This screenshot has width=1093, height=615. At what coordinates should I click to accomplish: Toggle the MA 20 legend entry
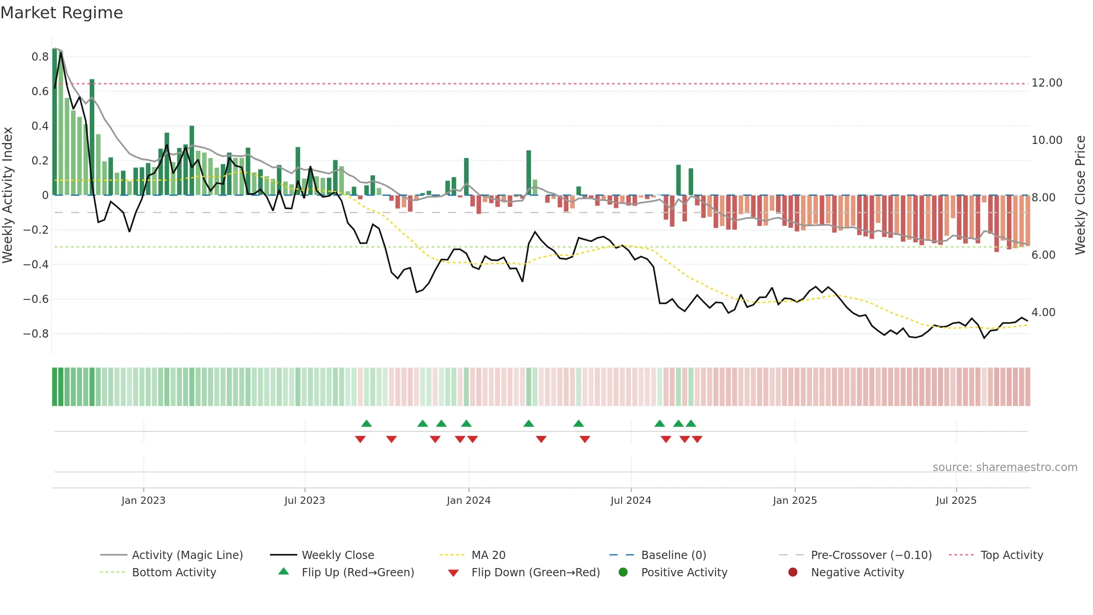[472, 555]
